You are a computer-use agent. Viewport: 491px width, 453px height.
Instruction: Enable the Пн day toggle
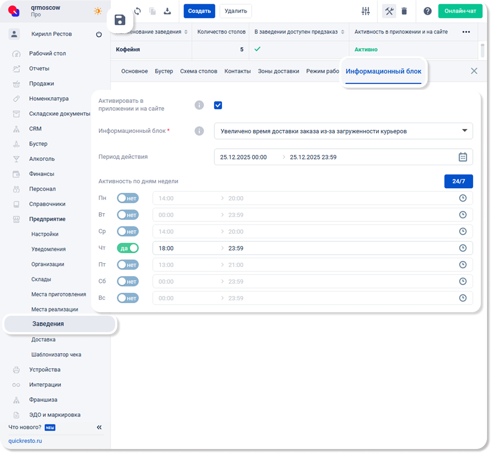pyautogui.click(x=128, y=198)
